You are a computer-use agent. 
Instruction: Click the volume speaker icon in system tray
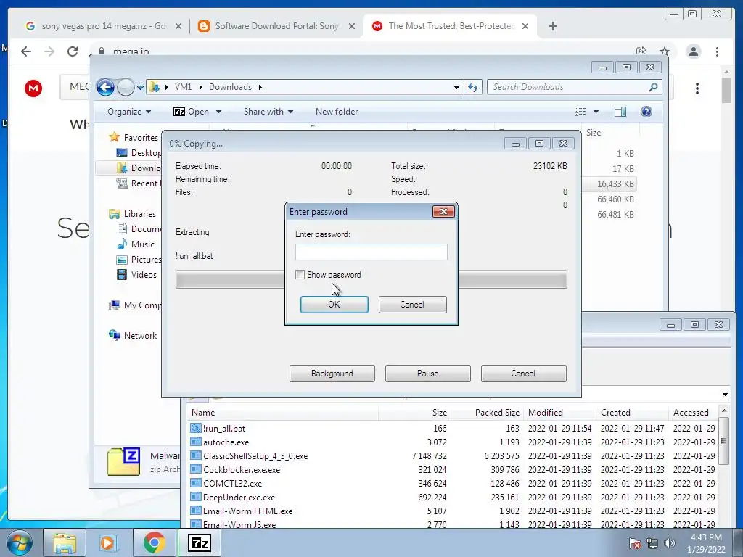pos(670,543)
